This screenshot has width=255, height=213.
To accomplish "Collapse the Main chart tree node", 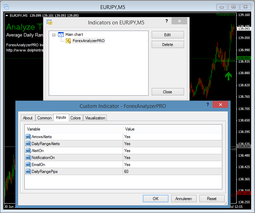I will (54, 35).
